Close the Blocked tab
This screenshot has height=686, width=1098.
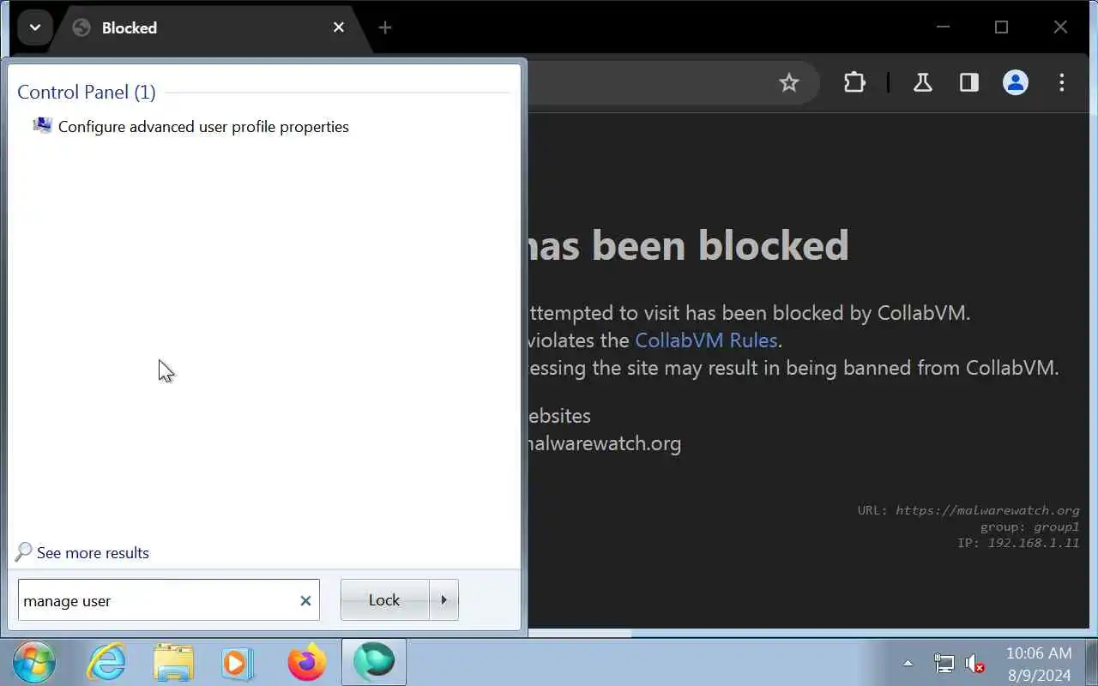point(339,27)
